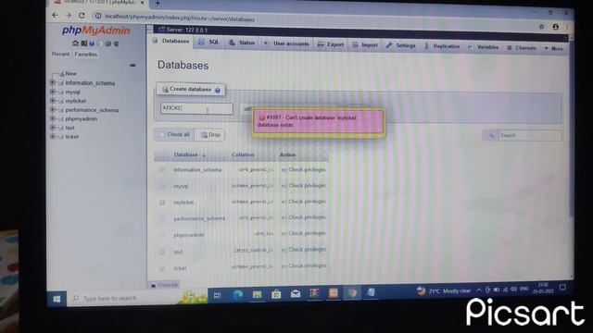Expand performance_schema in navigation tree
The image size is (593, 333).
click(53, 110)
